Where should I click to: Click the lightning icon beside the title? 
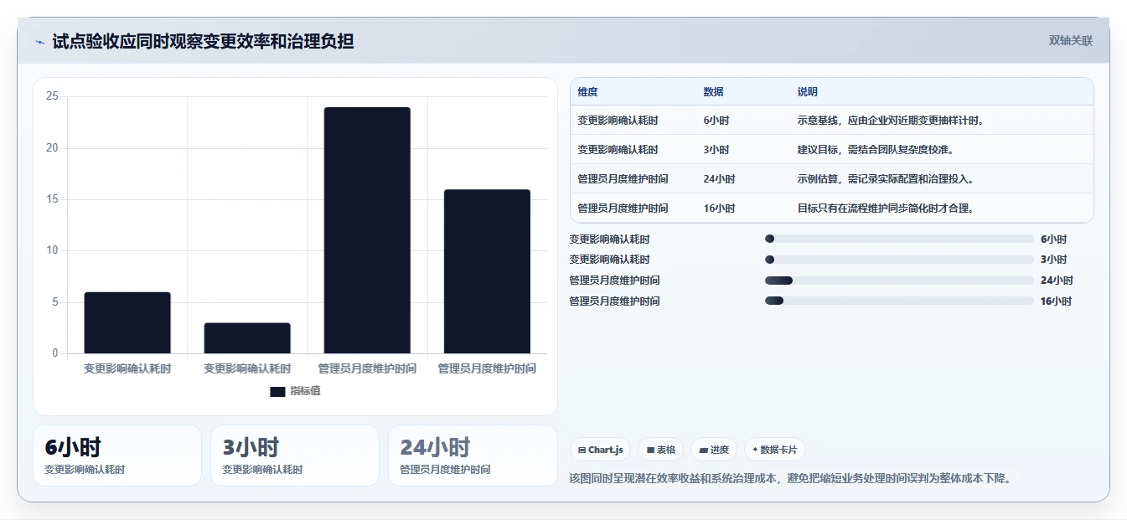(x=40, y=42)
